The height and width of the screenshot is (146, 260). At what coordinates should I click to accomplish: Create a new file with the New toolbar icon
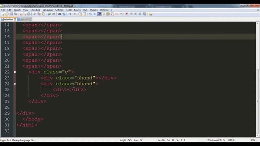[3, 14]
